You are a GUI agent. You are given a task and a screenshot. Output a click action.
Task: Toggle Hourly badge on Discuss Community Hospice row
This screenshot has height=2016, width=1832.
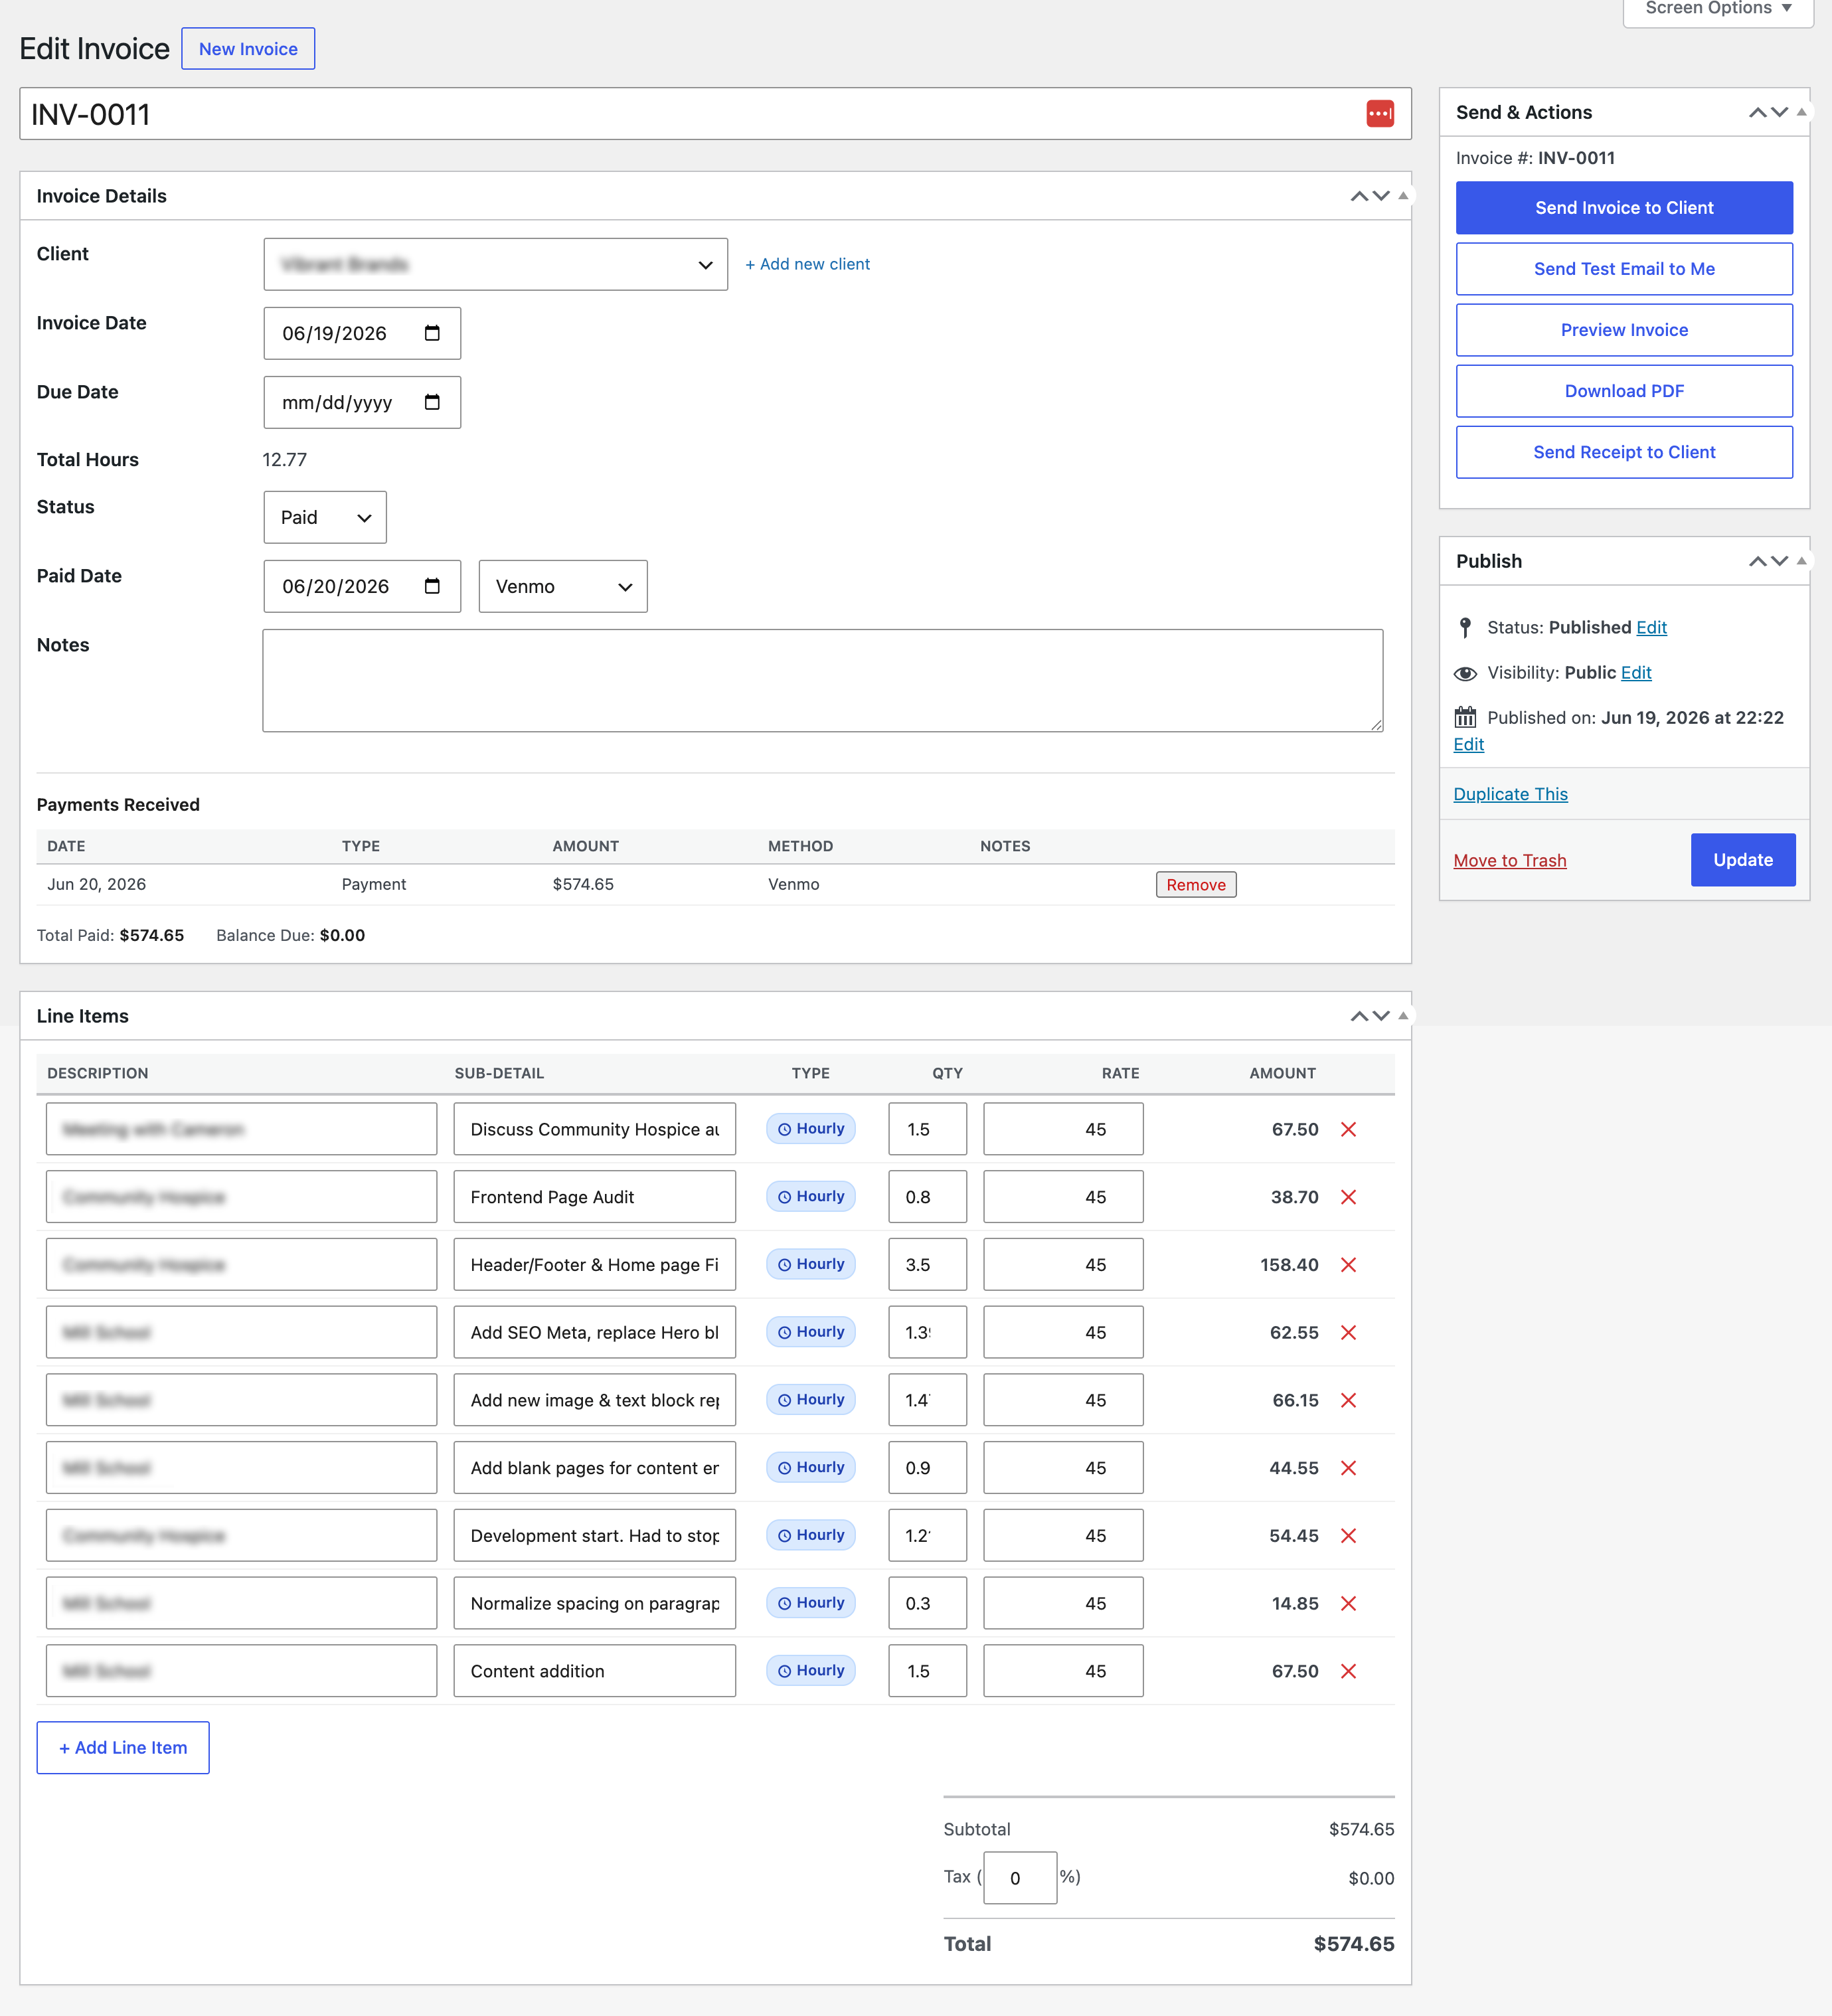[x=811, y=1129]
